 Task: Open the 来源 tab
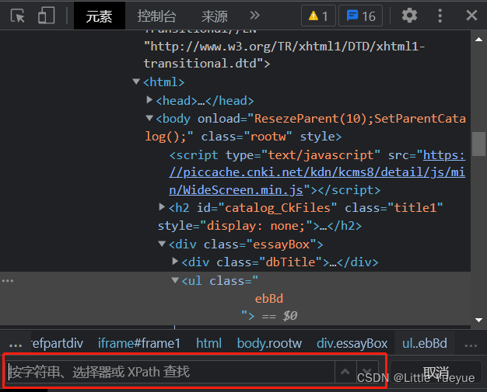point(214,16)
